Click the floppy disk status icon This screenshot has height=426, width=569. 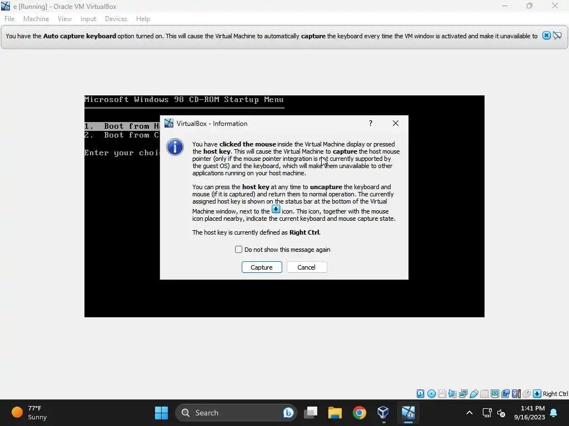[442, 393]
